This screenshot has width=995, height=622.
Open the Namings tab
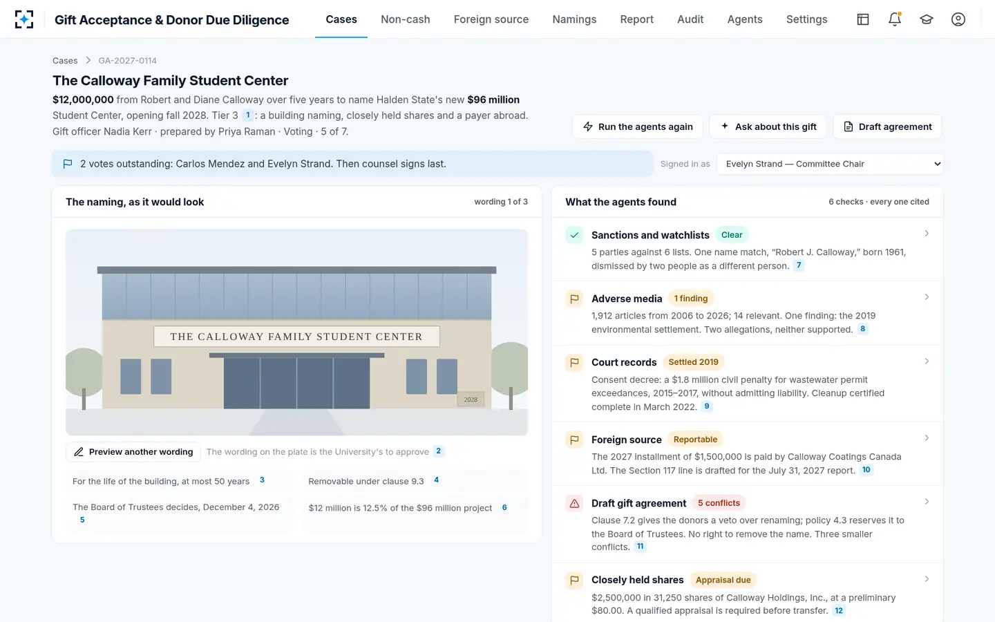point(574,19)
